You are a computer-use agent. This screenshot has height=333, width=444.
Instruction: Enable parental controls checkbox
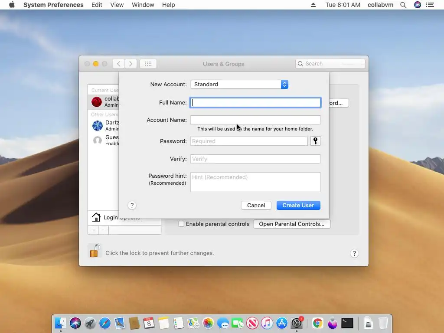click(x=181, y=224)
